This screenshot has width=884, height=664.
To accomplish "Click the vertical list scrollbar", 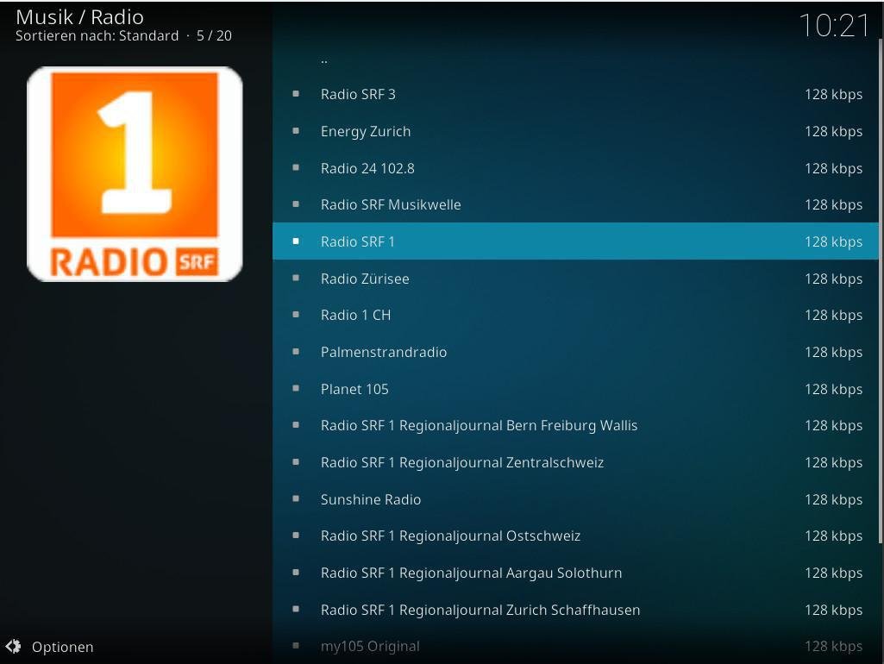I will tap(881, 291).
